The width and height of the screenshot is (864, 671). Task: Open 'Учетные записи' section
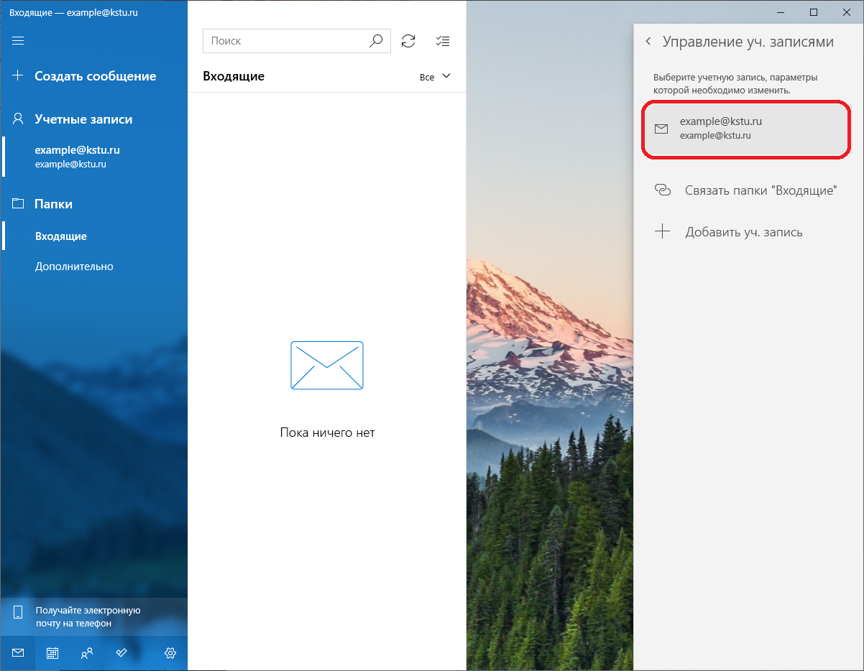pyautogui.click(x=83, y=119)
